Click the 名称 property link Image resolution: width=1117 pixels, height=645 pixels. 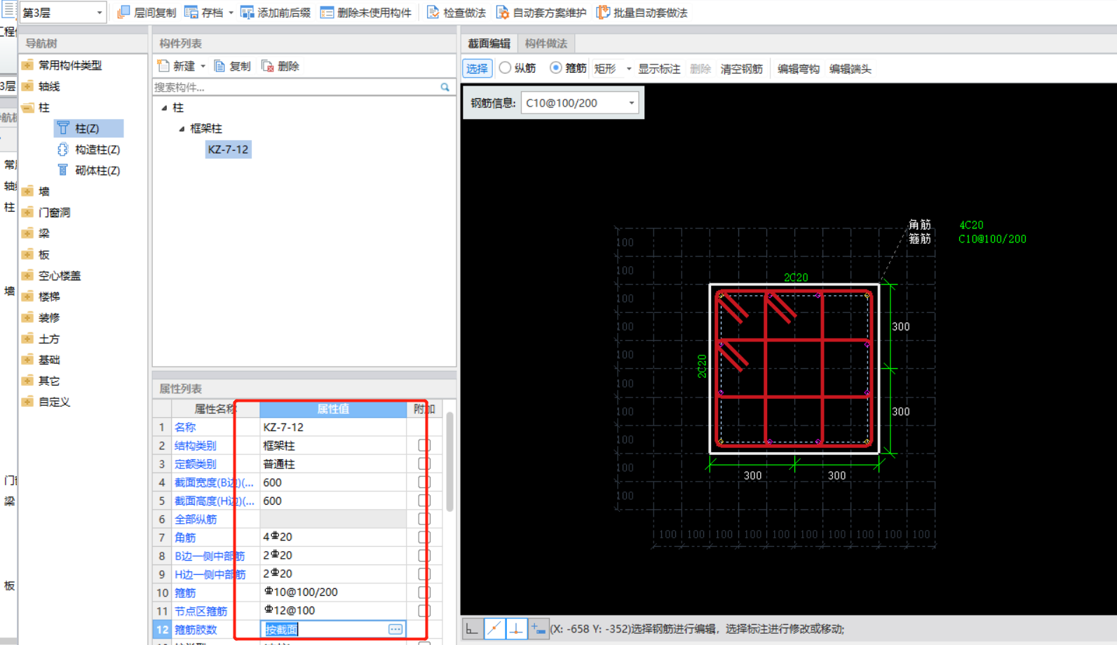[x=185, y=427]
